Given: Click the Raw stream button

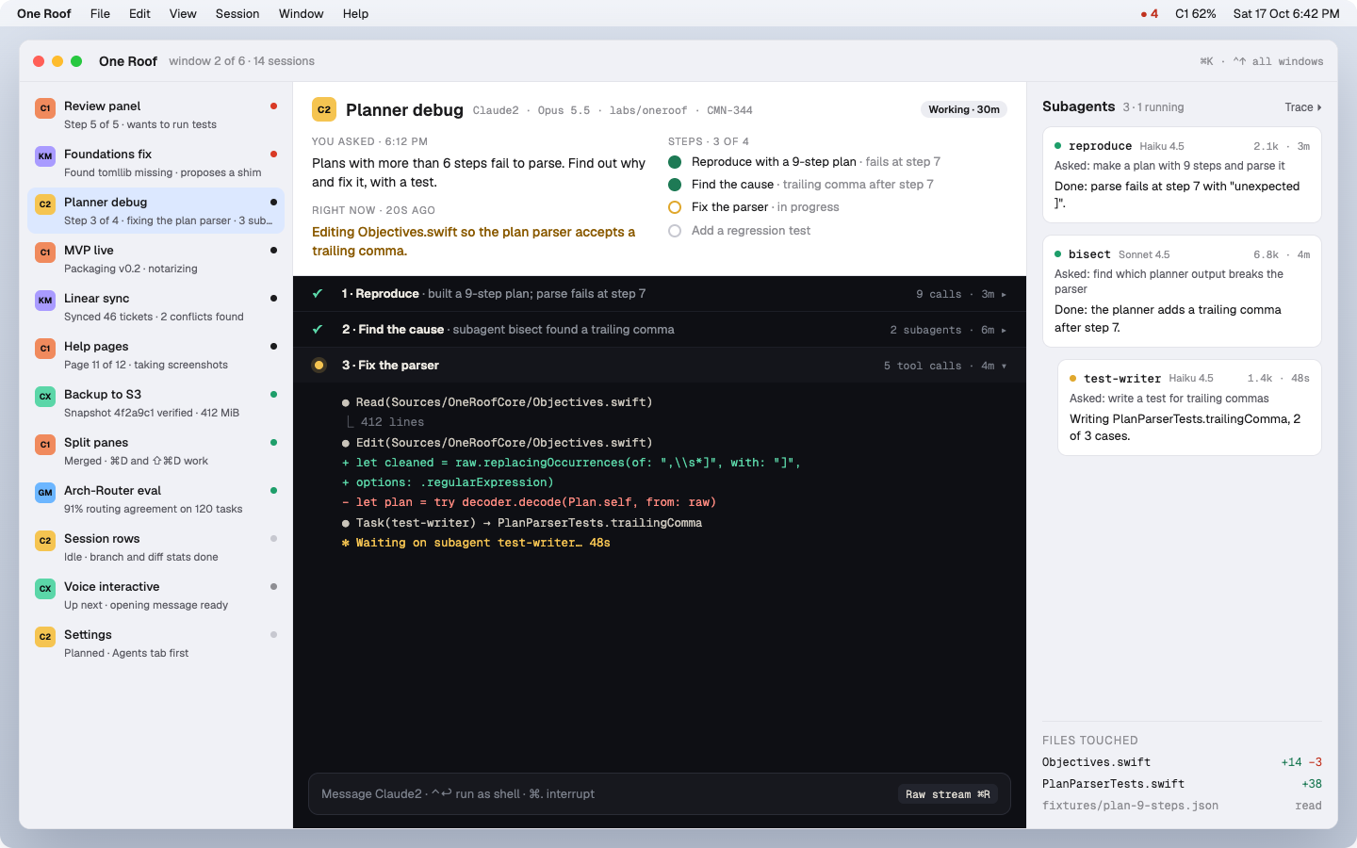Looking at the screenshot, I should (948, 794).
